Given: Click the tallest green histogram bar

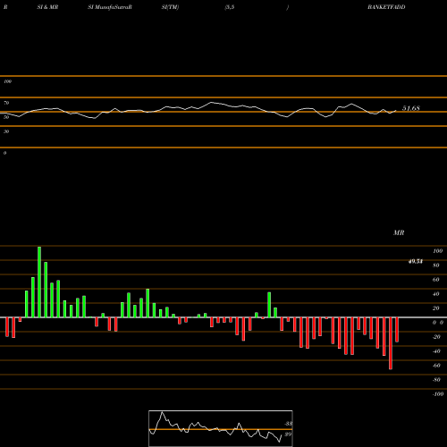Looking at the screenshot, I should [39, 282].
